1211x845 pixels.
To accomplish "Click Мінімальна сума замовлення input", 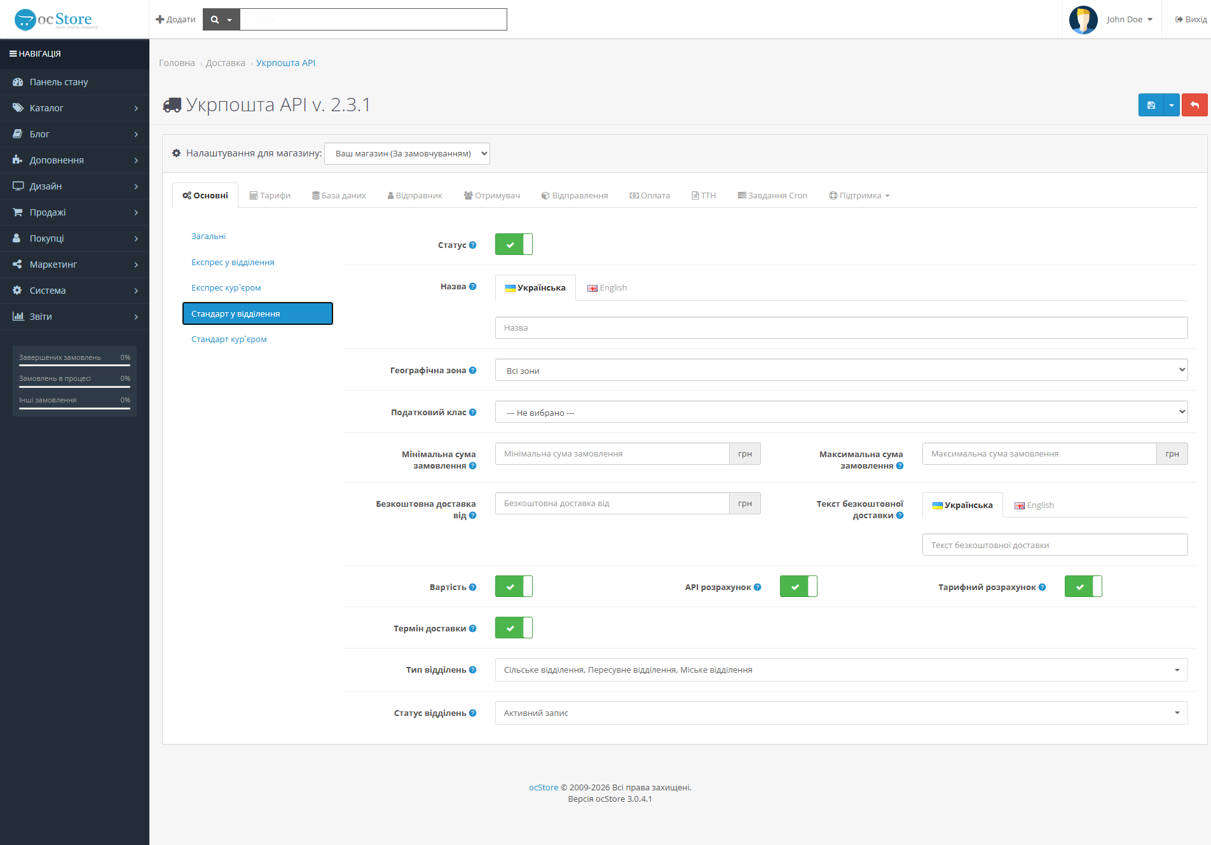I will (x=612, y=453).
